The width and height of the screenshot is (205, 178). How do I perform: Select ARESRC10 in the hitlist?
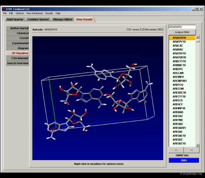click(182, 93)
